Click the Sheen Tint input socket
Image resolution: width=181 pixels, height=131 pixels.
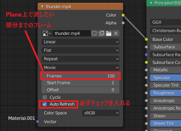[x=146, y=124]
